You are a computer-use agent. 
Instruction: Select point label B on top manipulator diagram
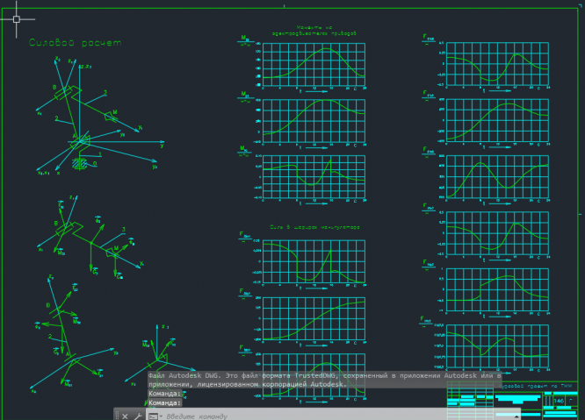click(54, 88)
